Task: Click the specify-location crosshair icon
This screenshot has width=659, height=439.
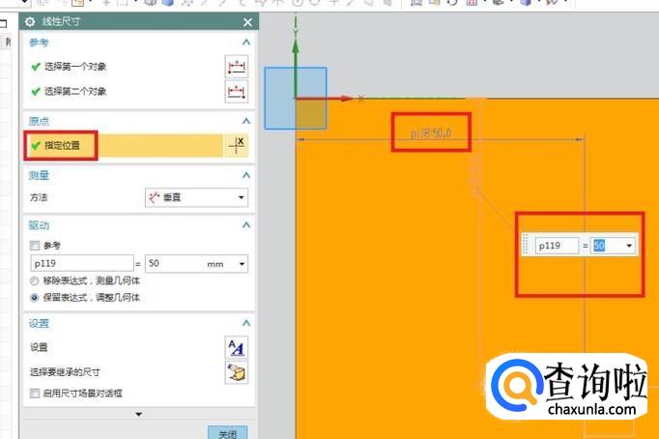Action: point(236,145)
